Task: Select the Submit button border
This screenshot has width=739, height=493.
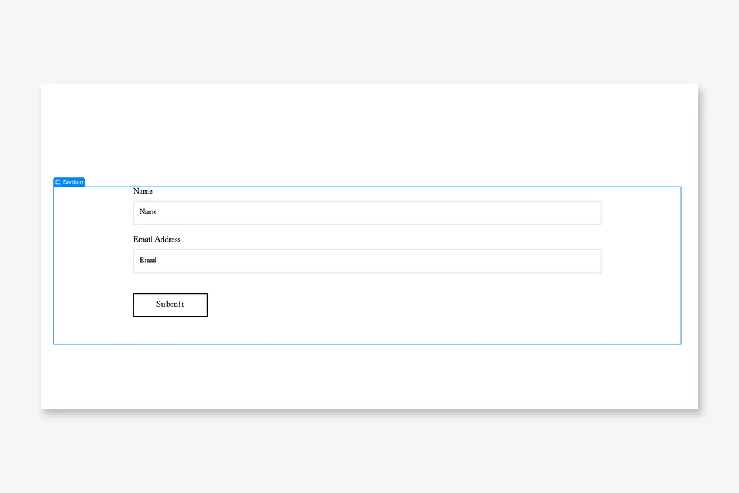Action: (170, 293)
